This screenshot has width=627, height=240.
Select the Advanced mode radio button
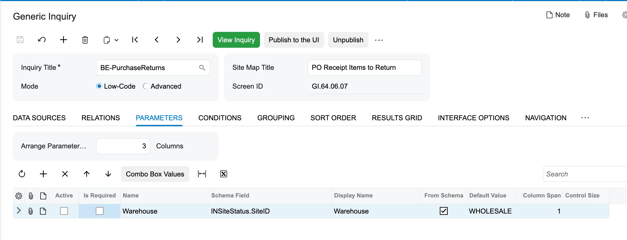(x=146, y=86)
